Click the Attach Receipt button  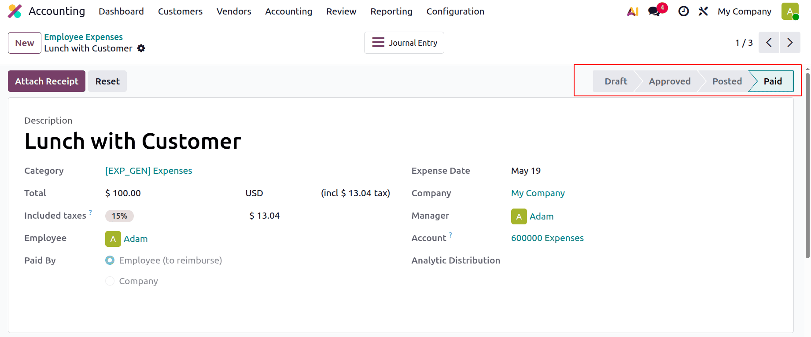[47, 81]
